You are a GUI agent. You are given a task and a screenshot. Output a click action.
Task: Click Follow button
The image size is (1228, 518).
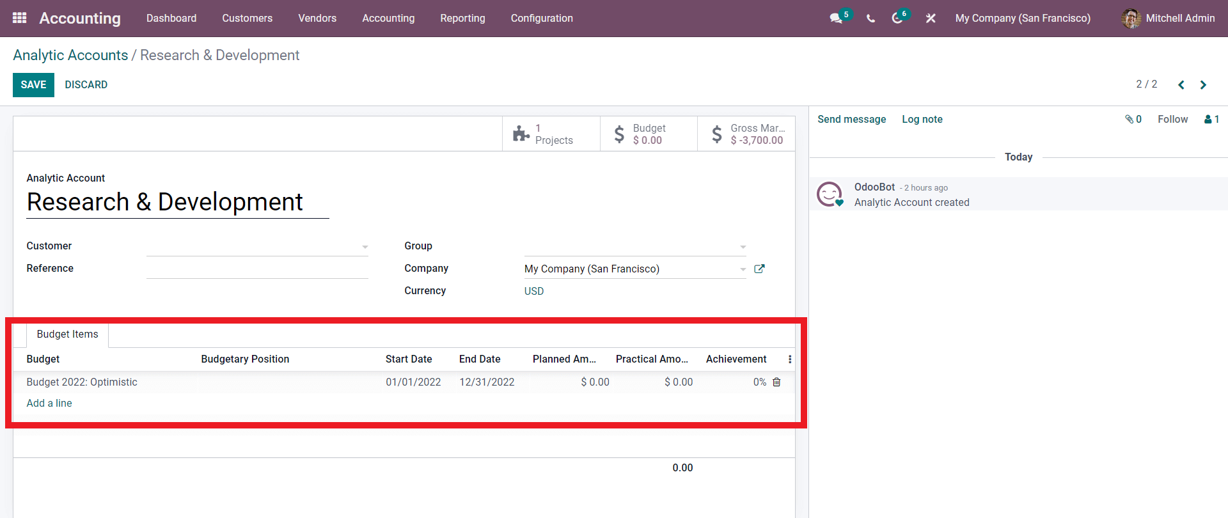(1172, 119)
